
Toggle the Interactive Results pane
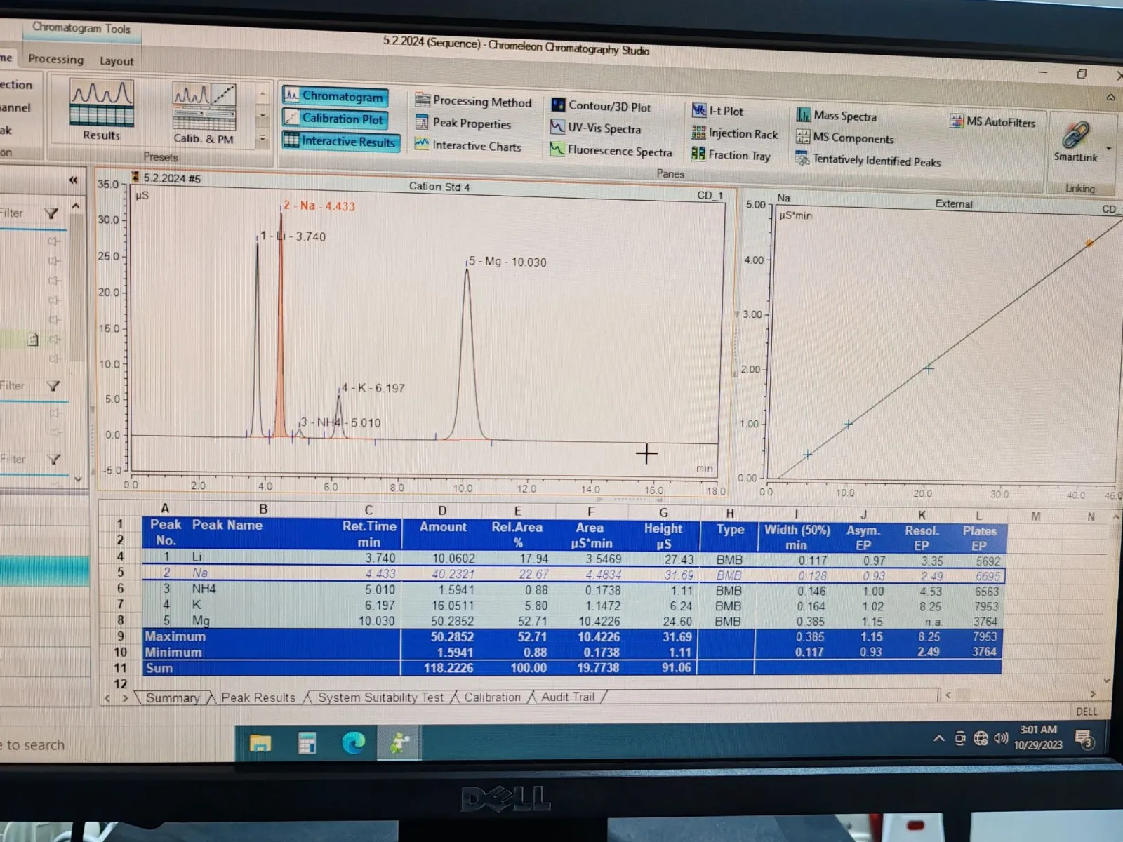point(340,141)
